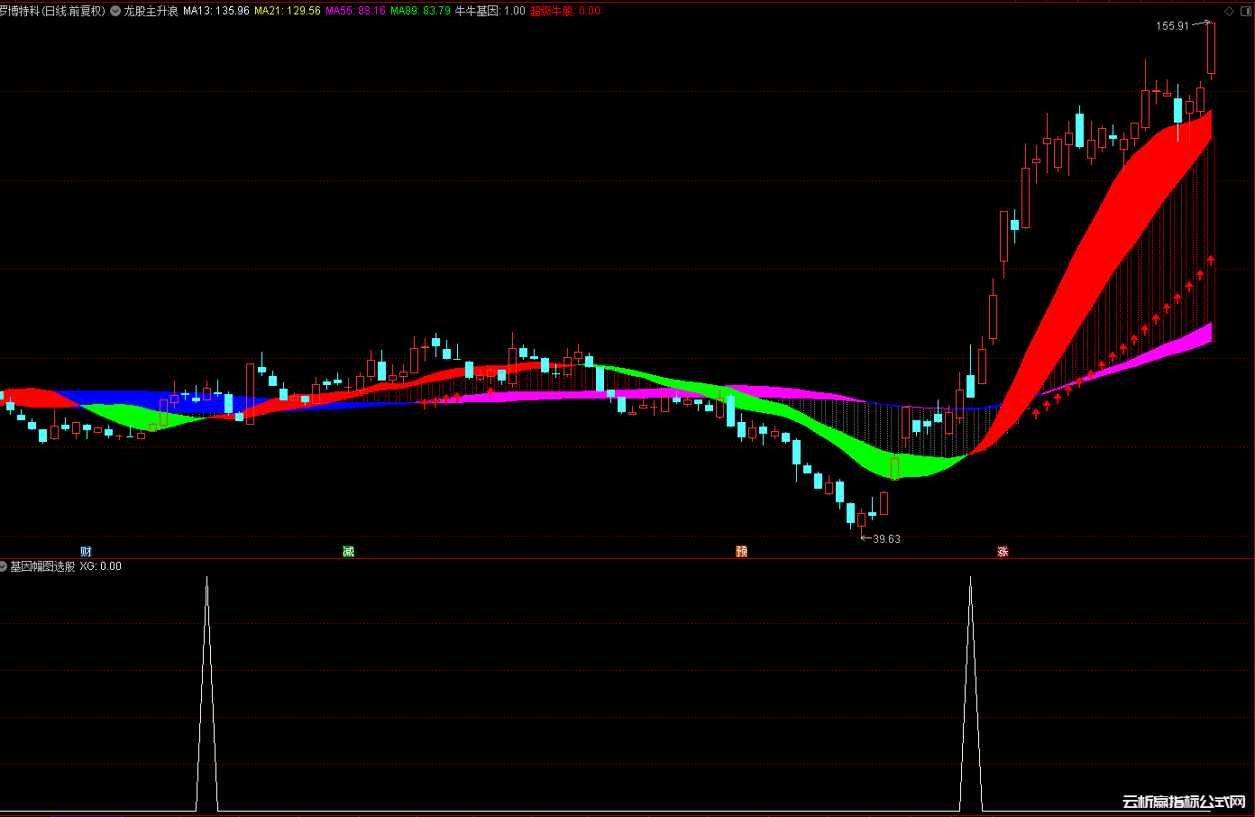Screen dimensions: 1255x817
Task: Click the XG: 0.00 value
Action: pos(100,566)
